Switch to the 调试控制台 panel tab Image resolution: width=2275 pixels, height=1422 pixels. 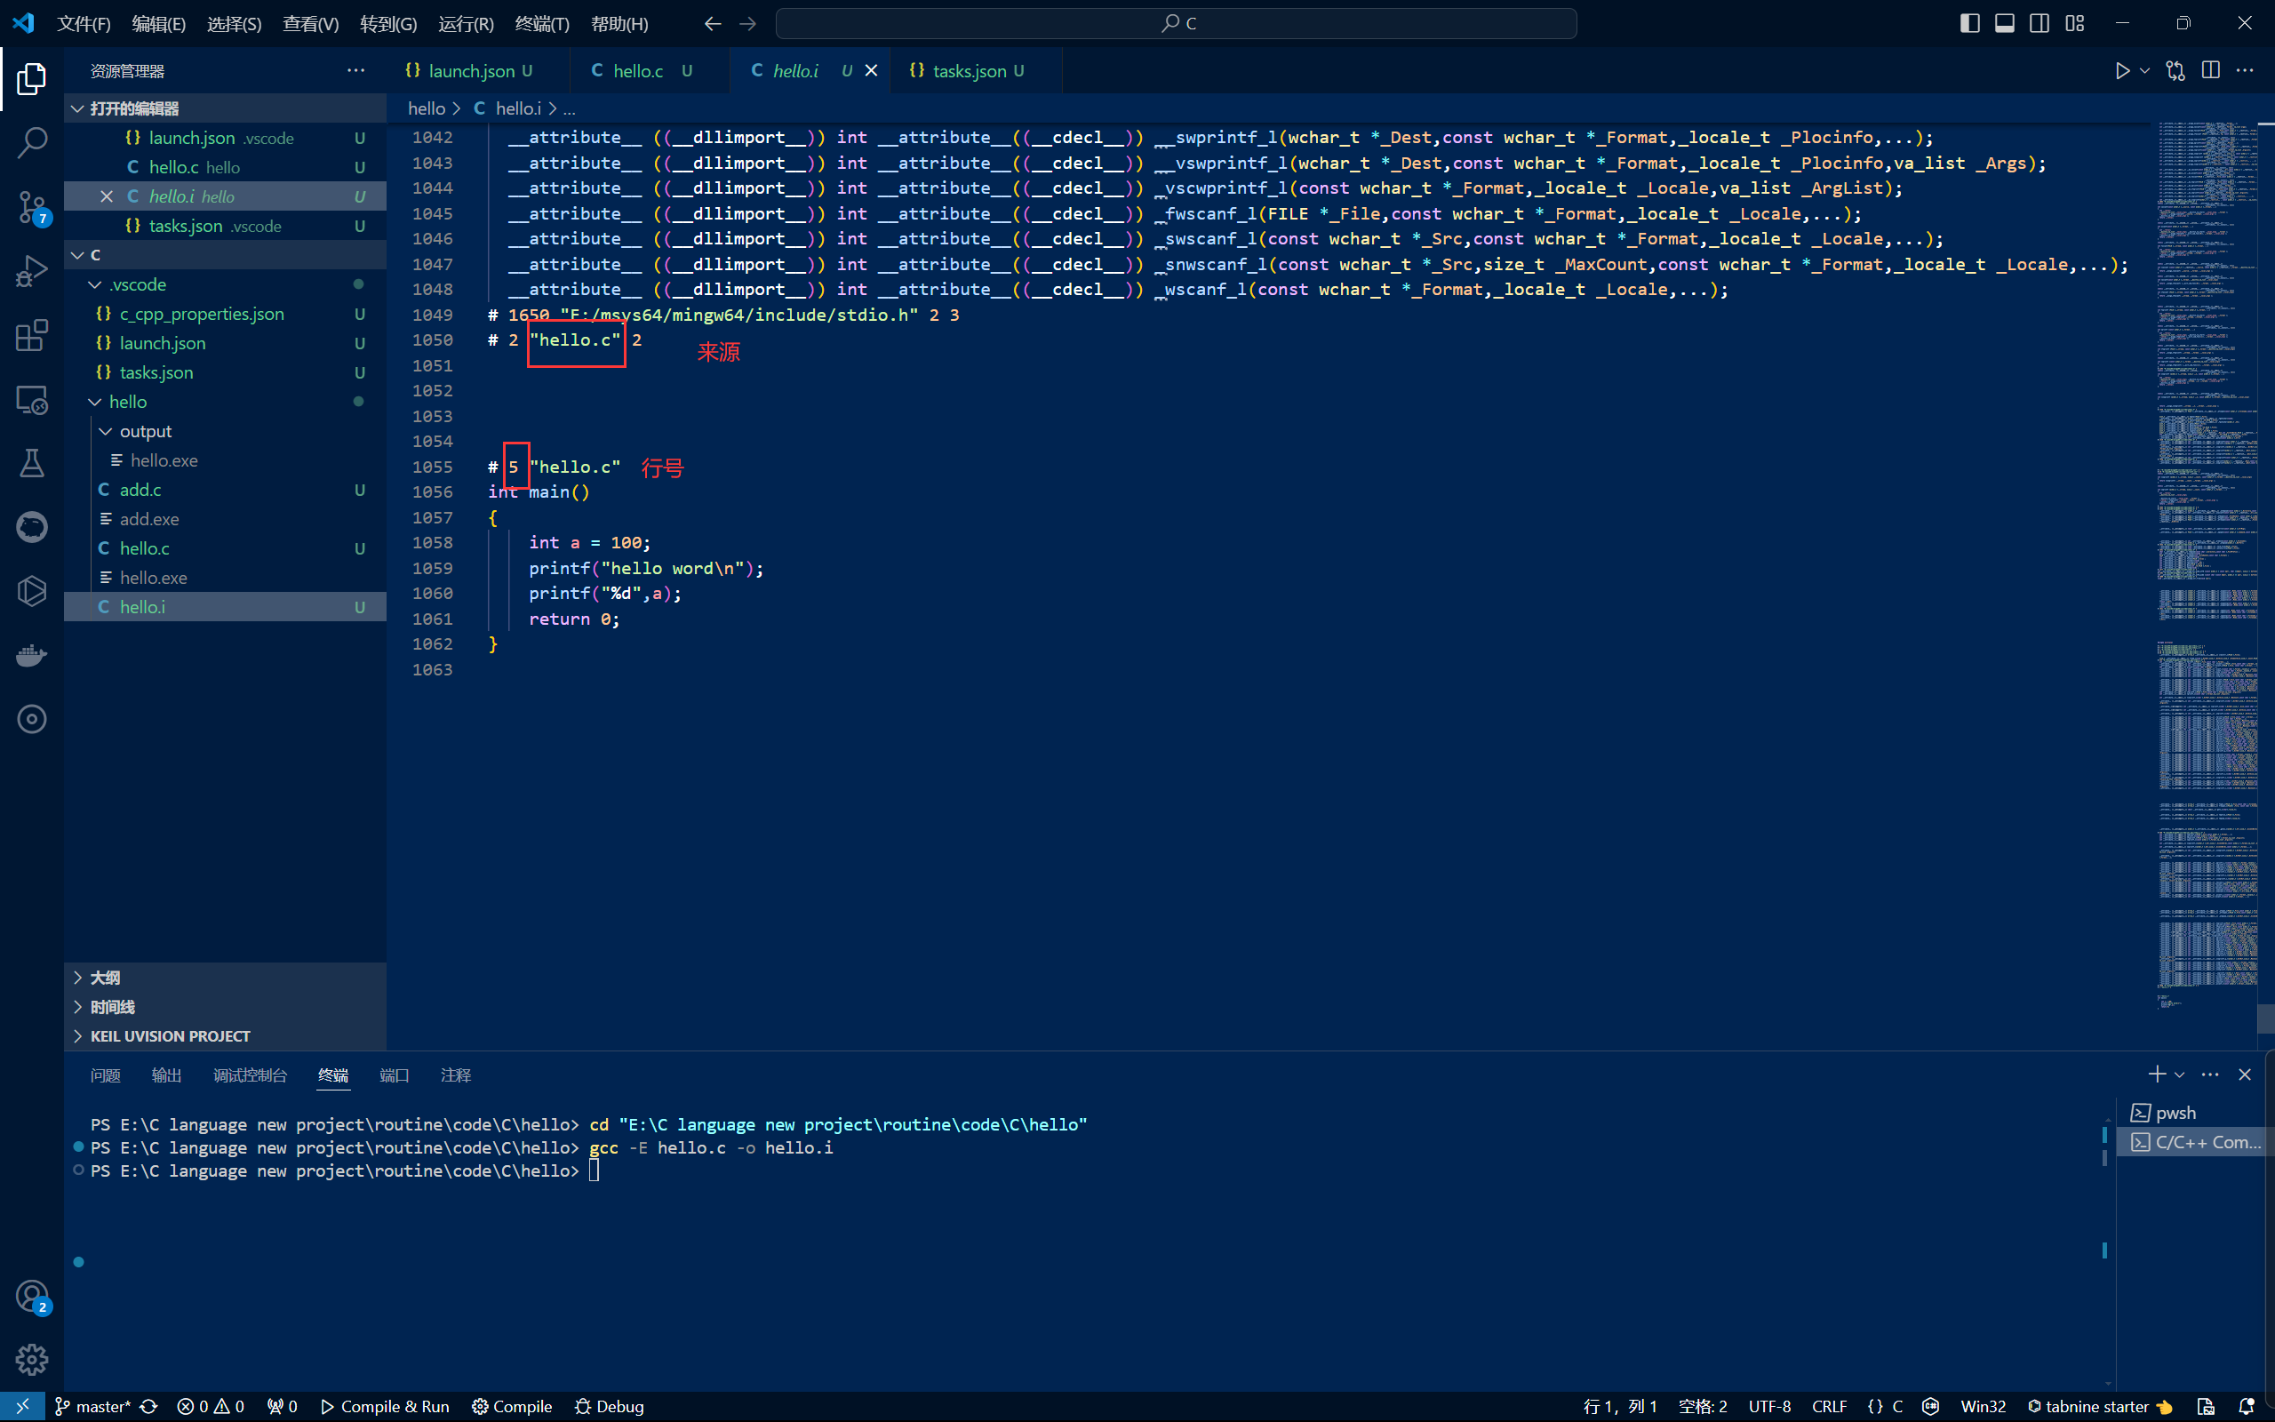click(250, 1075)
